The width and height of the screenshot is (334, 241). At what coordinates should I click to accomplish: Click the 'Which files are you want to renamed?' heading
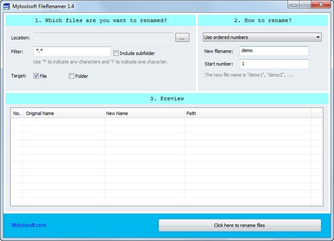[101, 21]
